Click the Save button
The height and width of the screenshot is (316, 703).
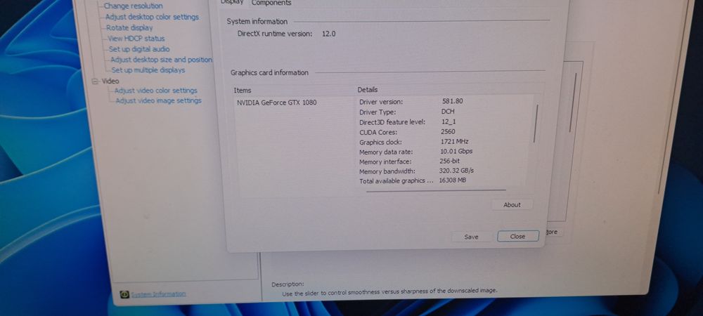[471, 237]
